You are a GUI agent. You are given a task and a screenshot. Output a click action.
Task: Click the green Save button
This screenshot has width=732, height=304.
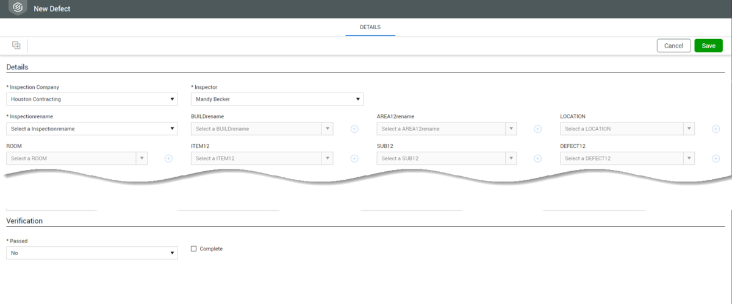(708, 46)
